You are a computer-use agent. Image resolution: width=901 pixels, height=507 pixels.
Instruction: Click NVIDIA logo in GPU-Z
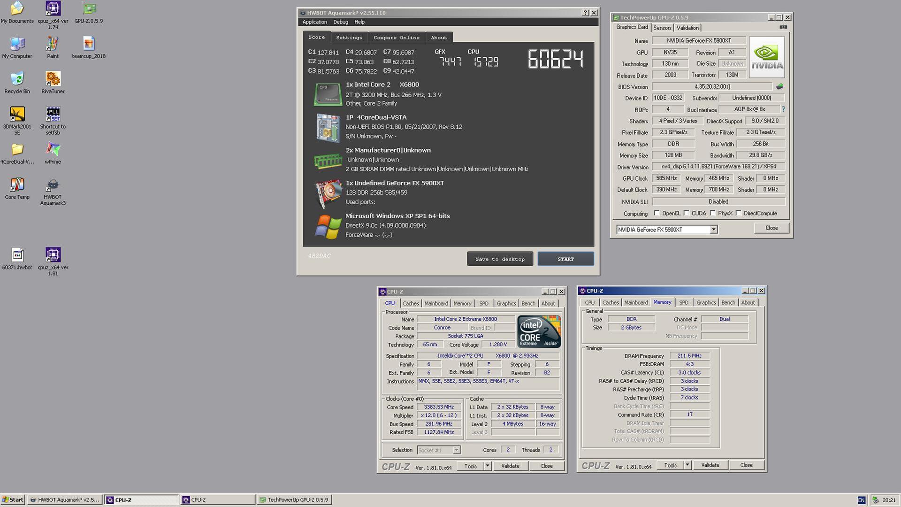tap(767, 57)
